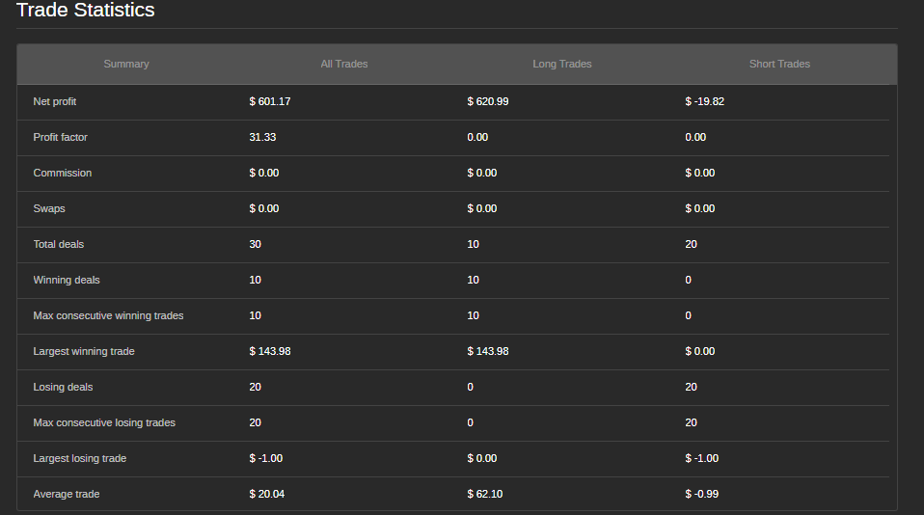
Task: Select the Short Trades column header
Action: pyautogui.click(x=779, y=64)
